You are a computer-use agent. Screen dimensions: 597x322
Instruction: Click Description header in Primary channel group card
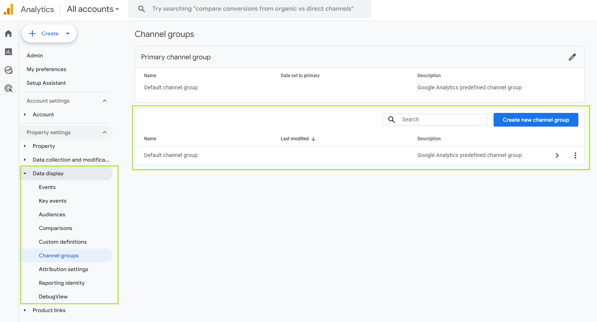[x=429, y=76]
